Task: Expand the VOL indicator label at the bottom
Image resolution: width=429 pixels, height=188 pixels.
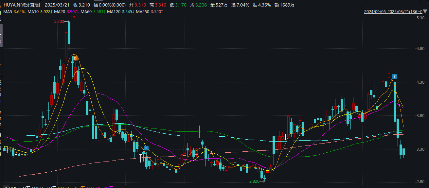Action: 12,187
